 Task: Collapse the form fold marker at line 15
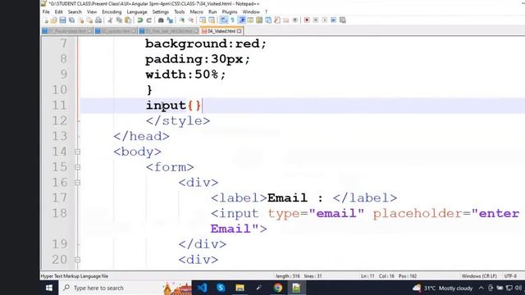(77, 167)
